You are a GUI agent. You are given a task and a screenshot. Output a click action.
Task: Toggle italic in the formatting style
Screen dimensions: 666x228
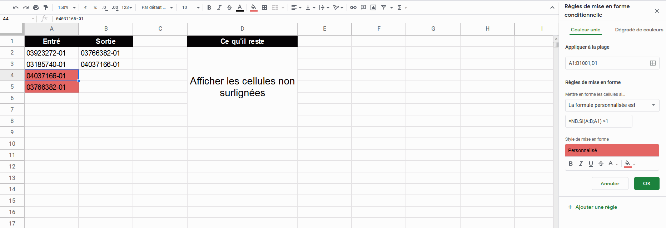click(x=581, y=164)
